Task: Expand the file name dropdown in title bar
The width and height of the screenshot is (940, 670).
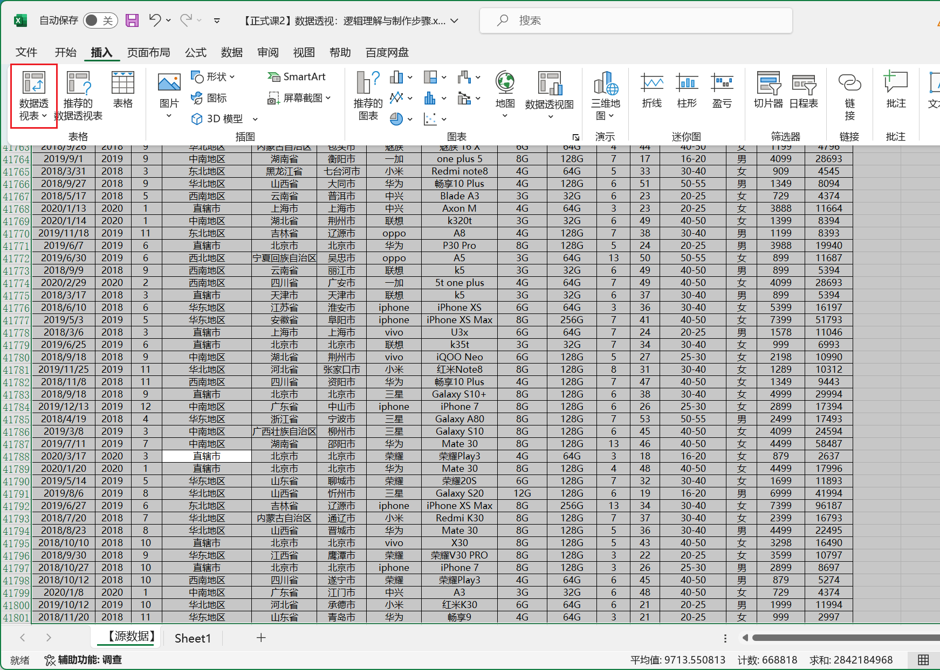Action: click(455, 21)
